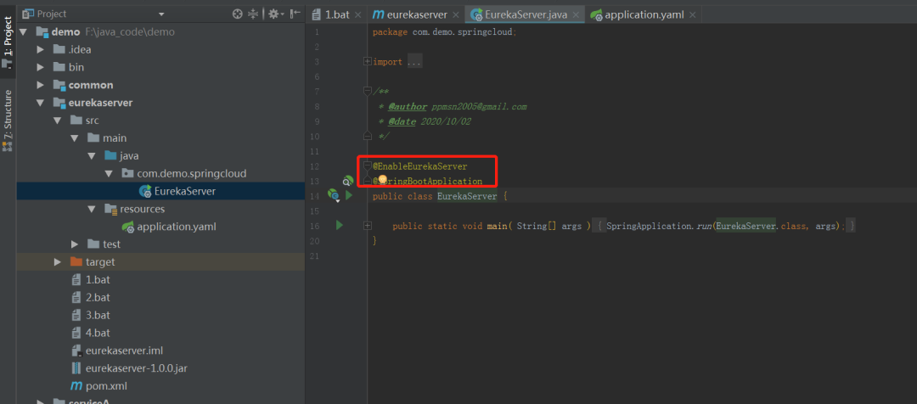917x404 pixels.
Task: Click the blue java source folder icon
Action: pyautogui.click(x=110, y=156)
